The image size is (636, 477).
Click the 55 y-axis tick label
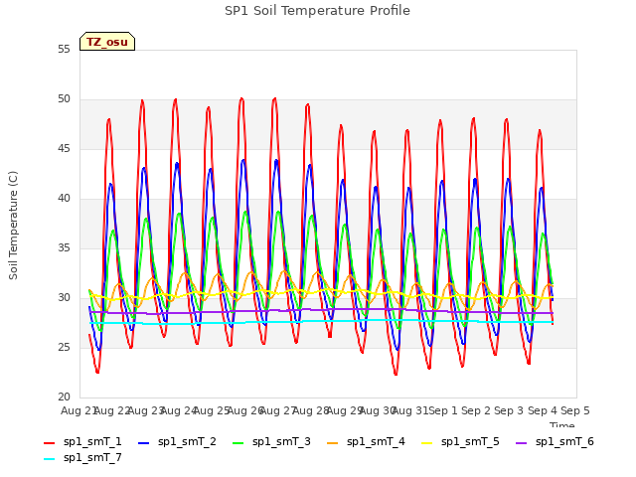pos(64,50)
